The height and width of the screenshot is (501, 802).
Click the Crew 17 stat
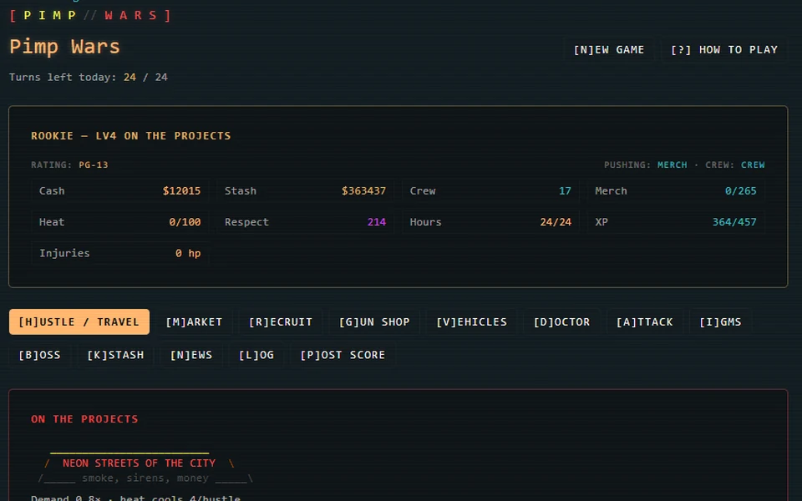(490, 190)
